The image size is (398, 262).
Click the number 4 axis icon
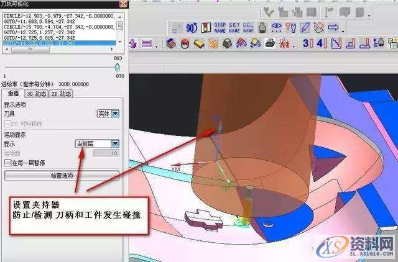pos(322,43)
